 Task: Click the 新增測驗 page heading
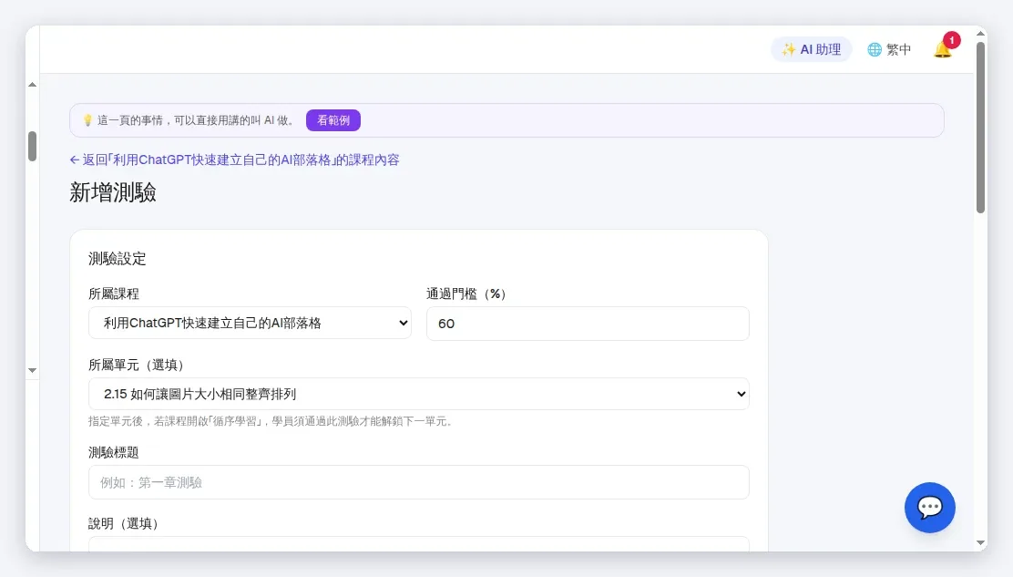pos(113,192)
